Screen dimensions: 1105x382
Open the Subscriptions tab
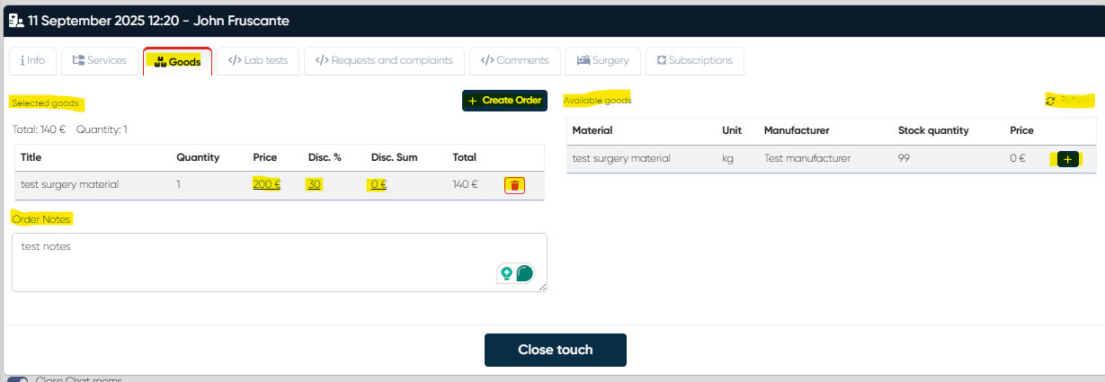(x=694, y=60)
